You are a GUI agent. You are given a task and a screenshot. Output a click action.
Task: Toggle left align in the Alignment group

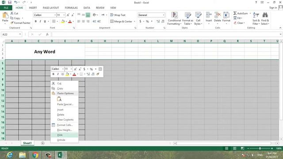tap(79, 21)
